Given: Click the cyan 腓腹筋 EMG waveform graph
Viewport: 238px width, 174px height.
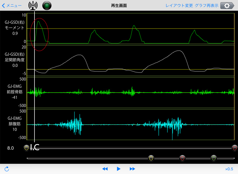Looking at the screenshot, I should point(131,124).
